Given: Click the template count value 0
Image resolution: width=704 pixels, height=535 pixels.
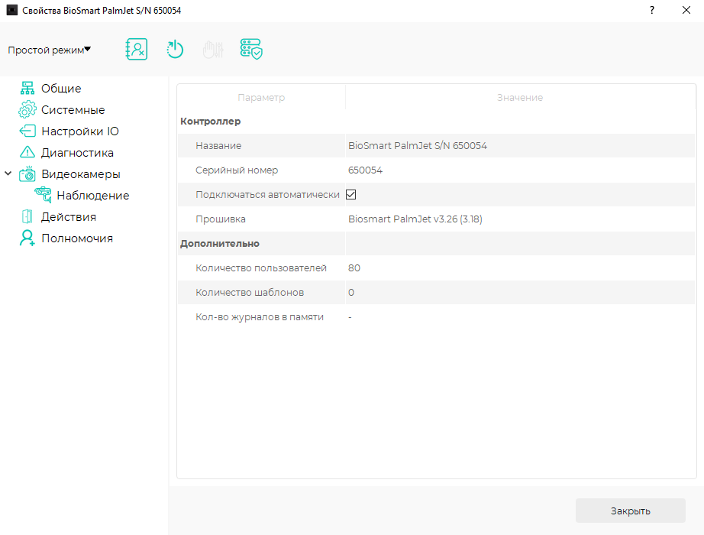Looking at the screenshot, I should [x=351, y=293].
